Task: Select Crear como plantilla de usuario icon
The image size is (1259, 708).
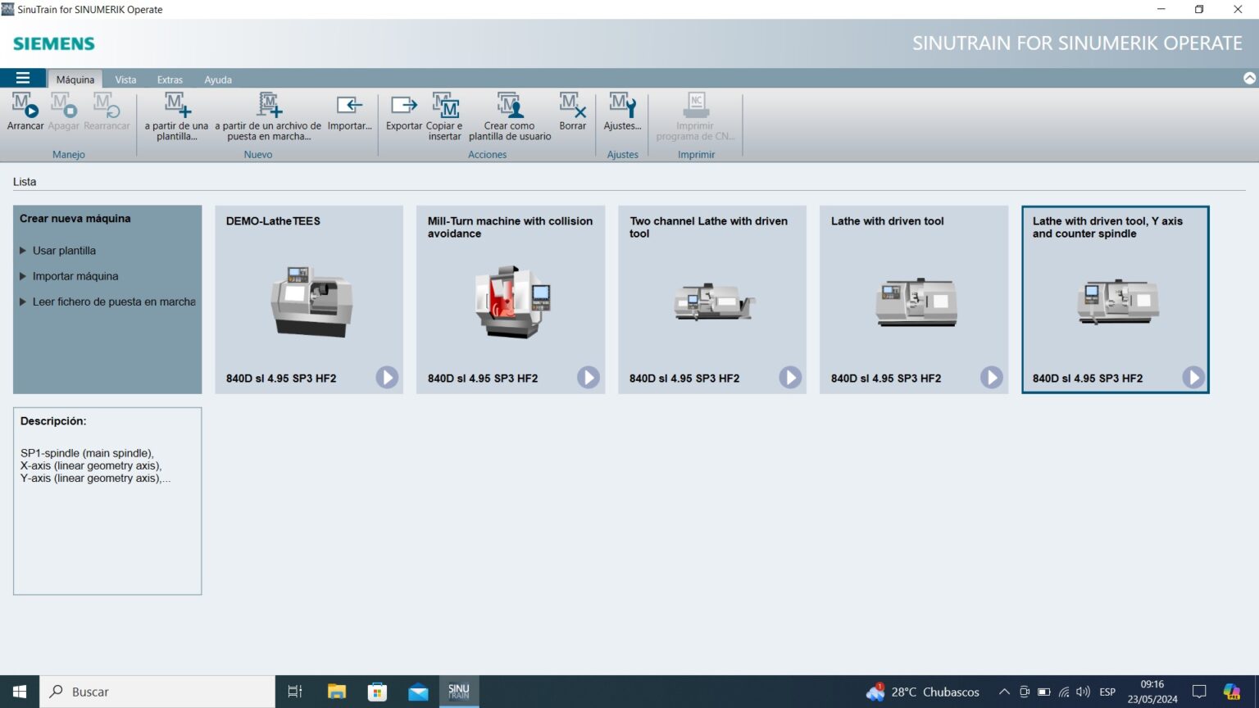Action: coord(509,112)
